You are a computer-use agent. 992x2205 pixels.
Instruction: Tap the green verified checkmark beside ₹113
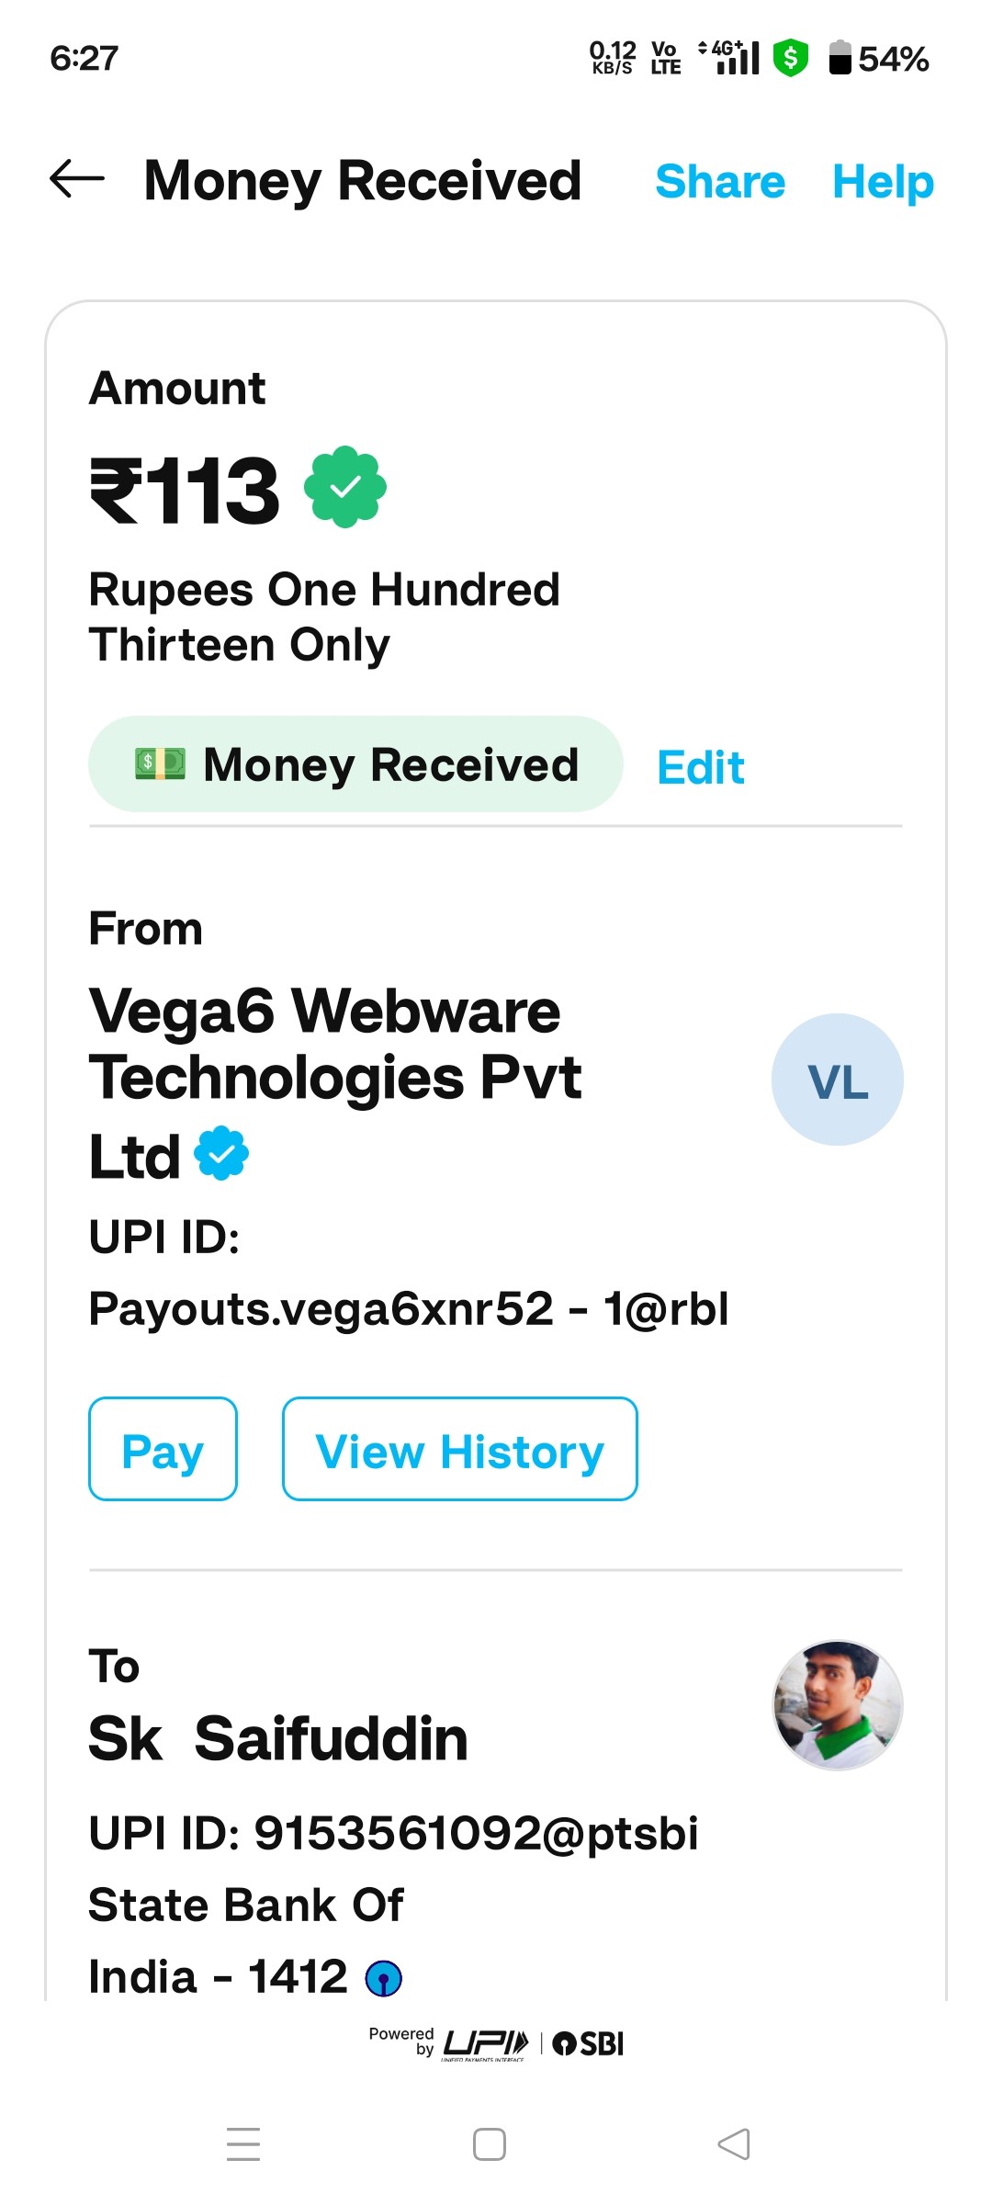coord(344,487)
